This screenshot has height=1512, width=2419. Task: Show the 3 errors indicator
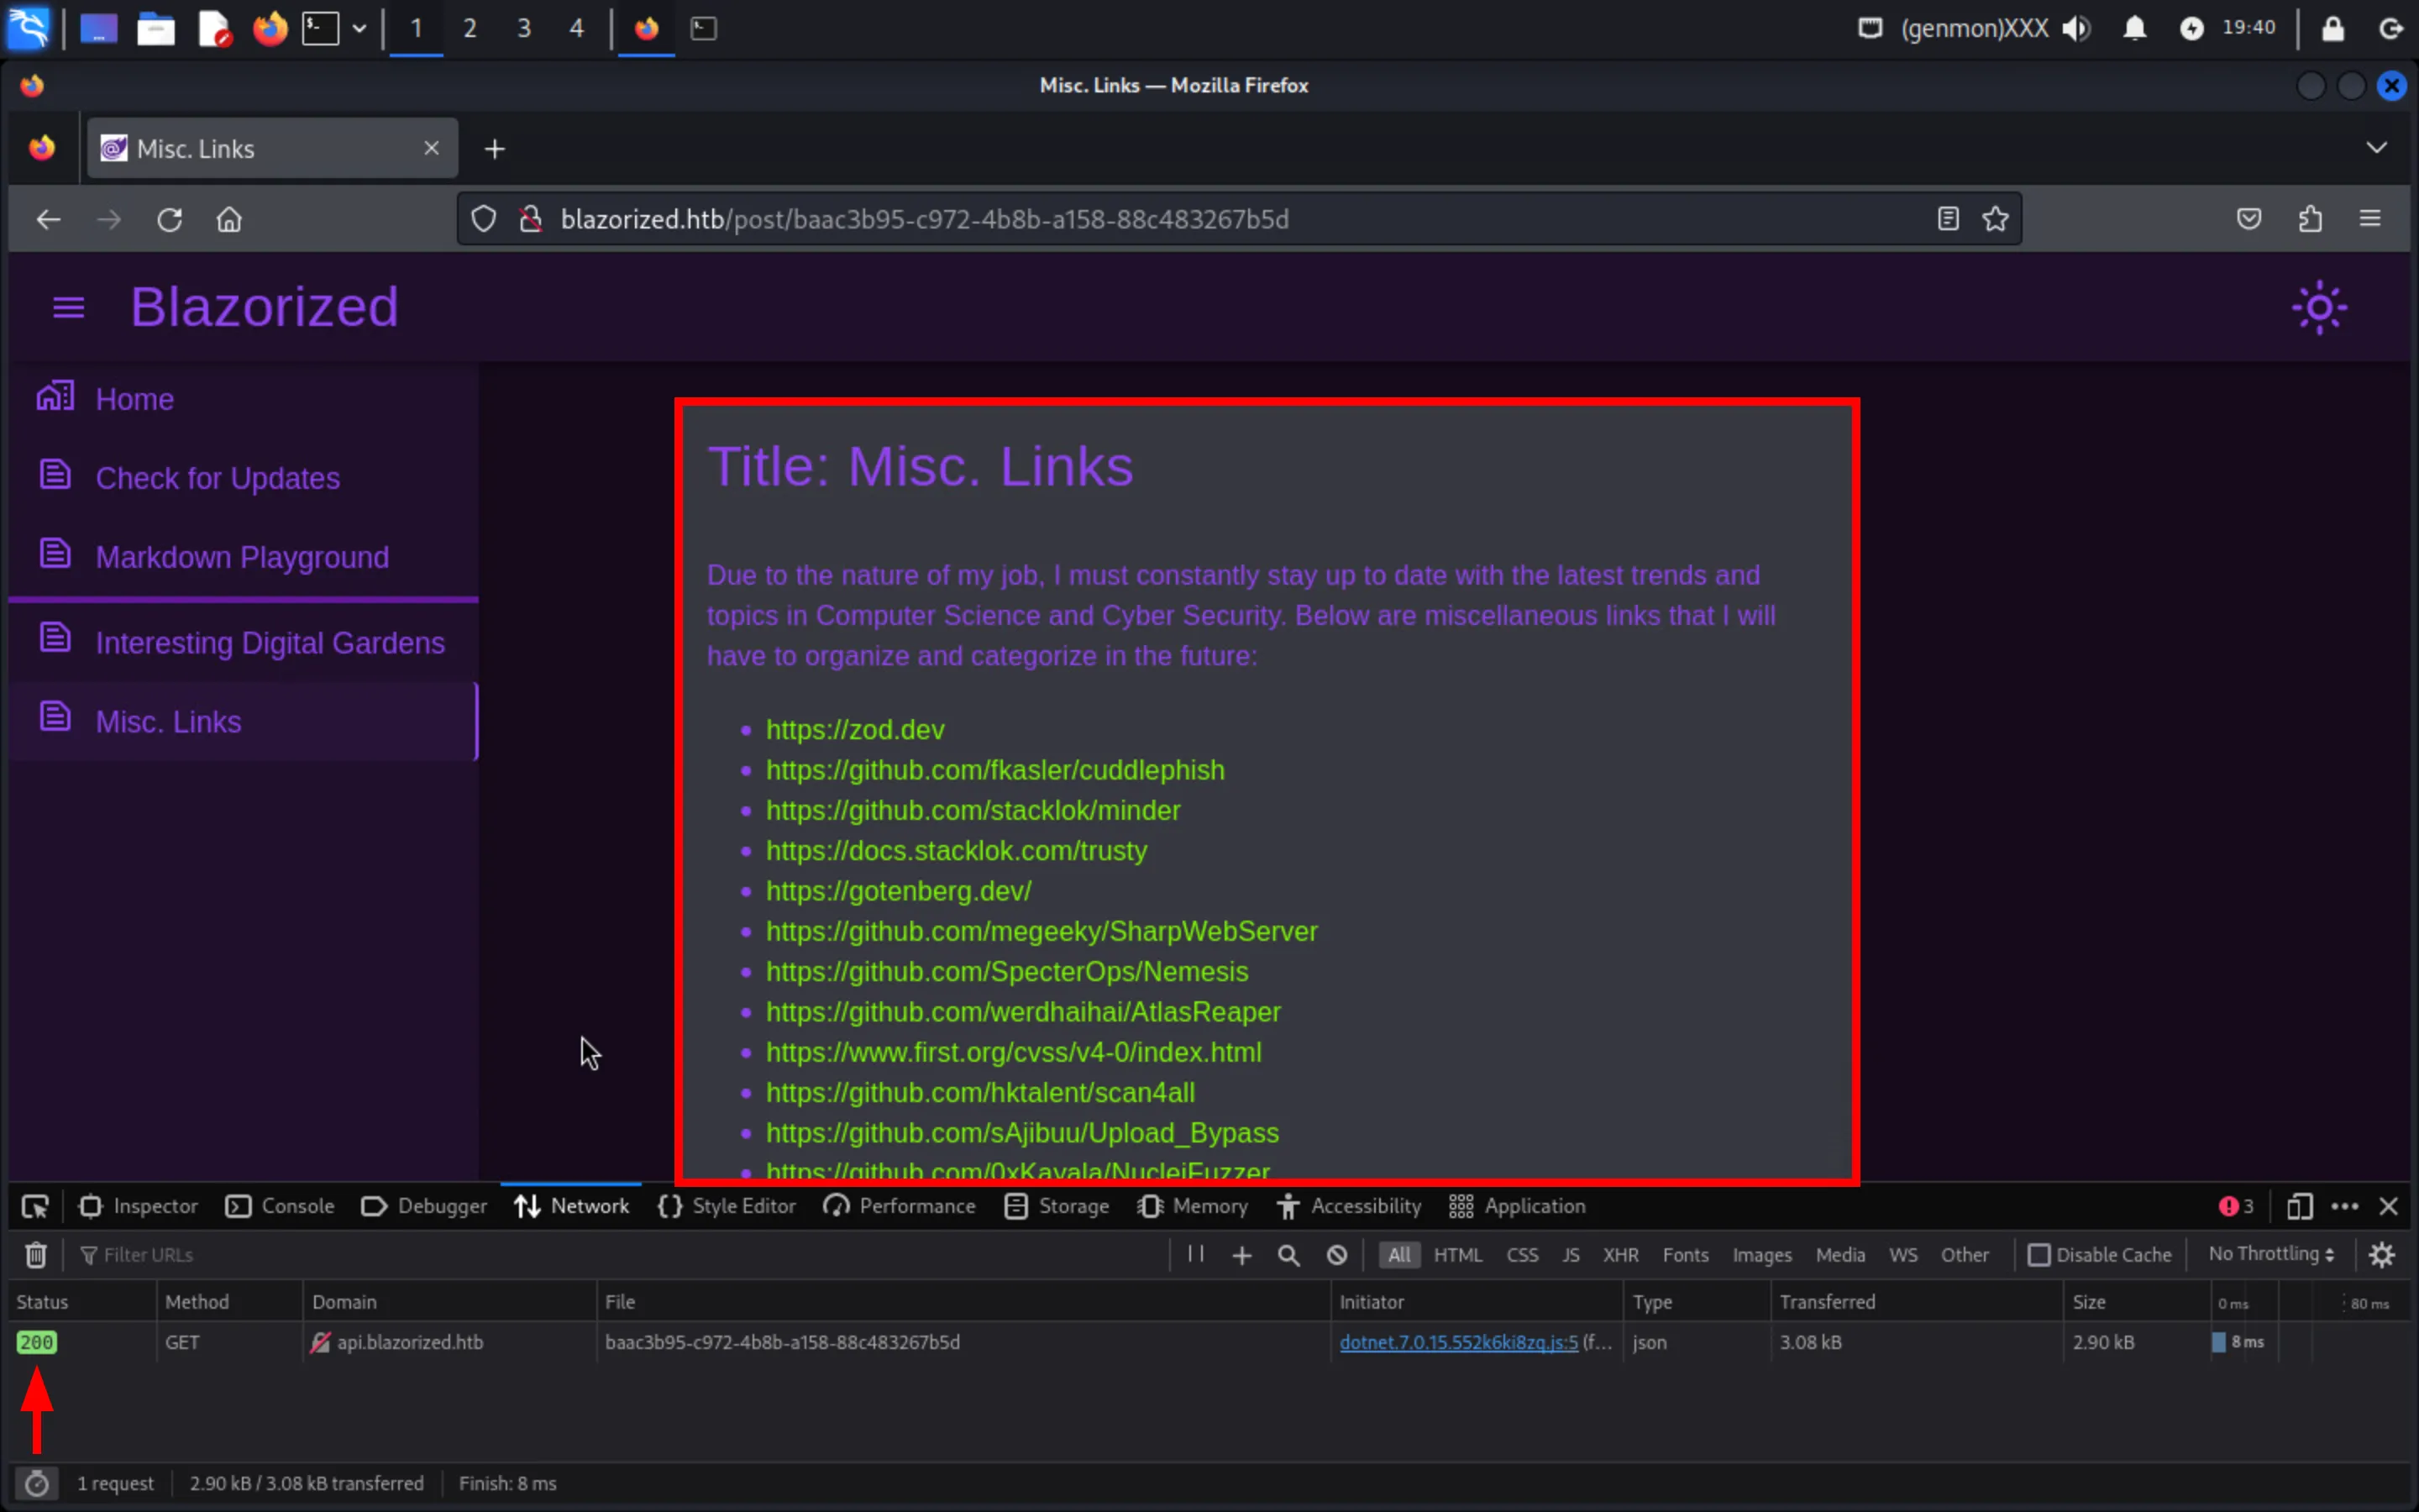[x=2236, y=1206]
